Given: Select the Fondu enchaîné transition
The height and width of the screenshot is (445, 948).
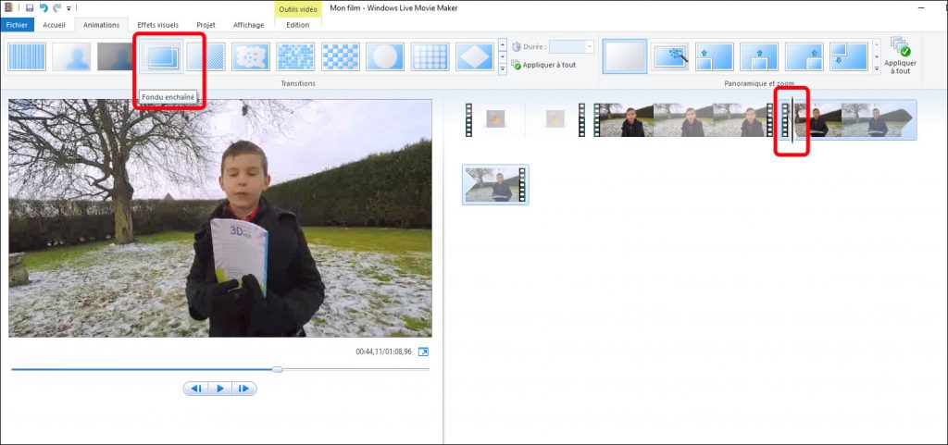Looking at the screenshot, I should tap(161, 57).
